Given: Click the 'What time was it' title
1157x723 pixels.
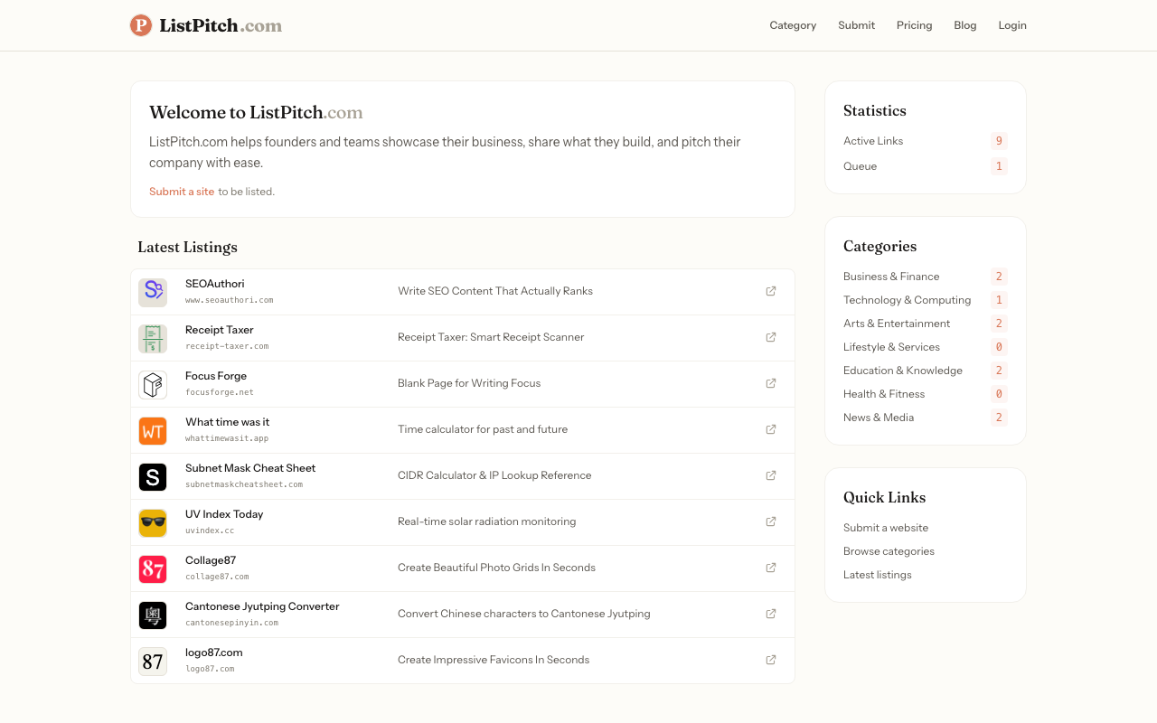Looking at the screenshot, I should 228,422.
